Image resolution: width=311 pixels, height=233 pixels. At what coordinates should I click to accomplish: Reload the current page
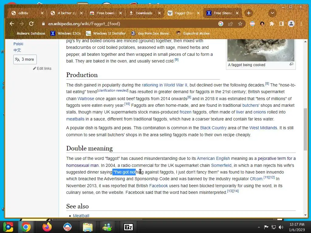tap(31, 24)
